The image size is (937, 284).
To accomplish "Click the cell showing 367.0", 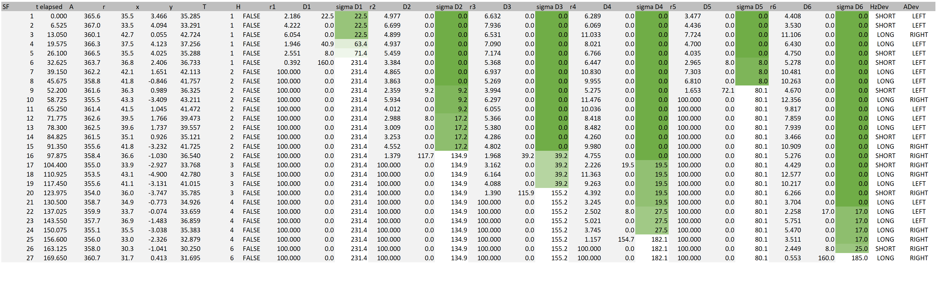I will click(92, 25).
